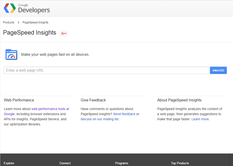Click the PageSpeed Insights page title

tap(29, 33)
